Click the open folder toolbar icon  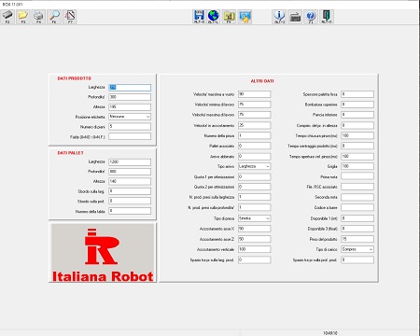tap(22, 17)
